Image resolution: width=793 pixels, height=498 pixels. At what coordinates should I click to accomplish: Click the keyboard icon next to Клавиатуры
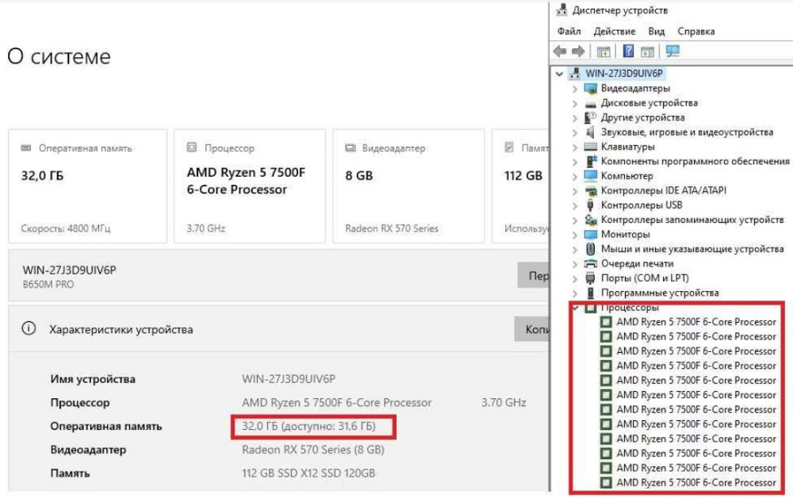point(590,147)
